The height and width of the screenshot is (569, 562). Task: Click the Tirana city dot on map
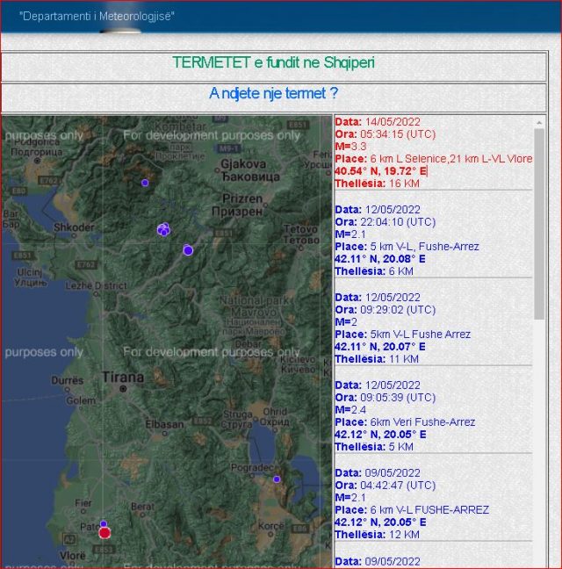(x=123, y=387)
